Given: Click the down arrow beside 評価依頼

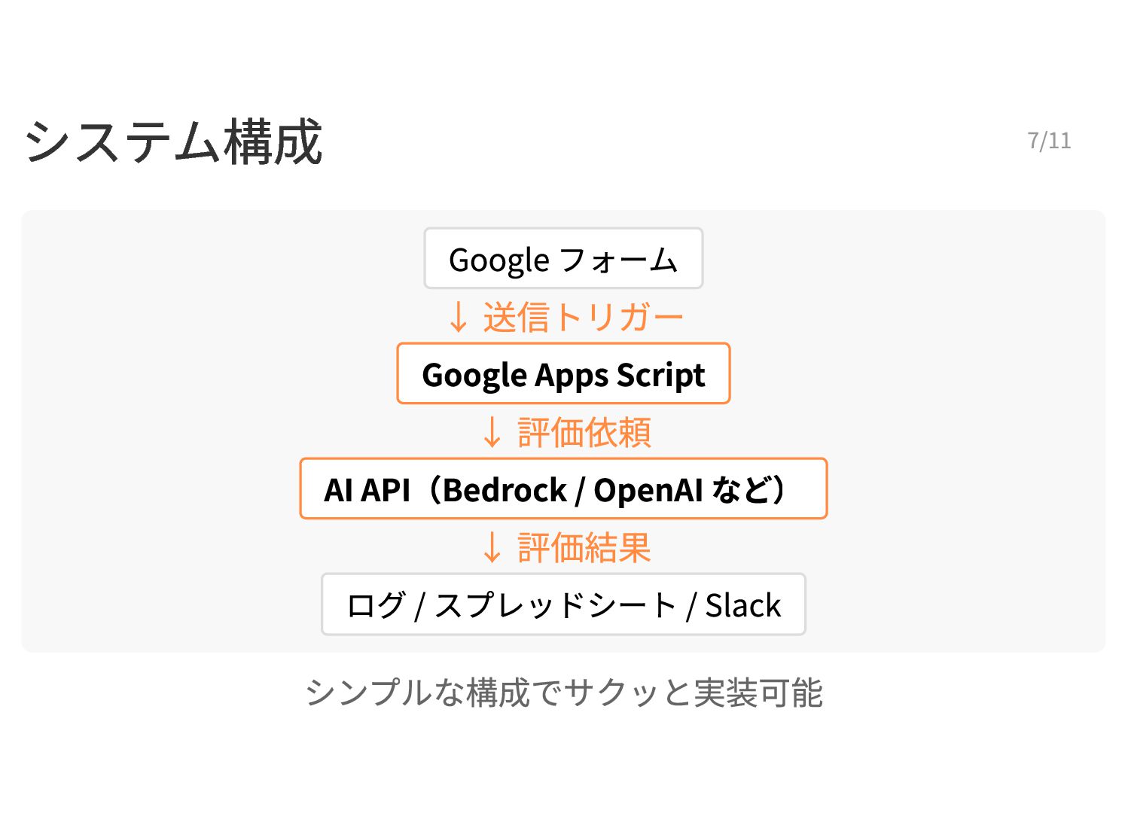Looking at the screenshot, I should pyautogui.click(x=492, y=432).
